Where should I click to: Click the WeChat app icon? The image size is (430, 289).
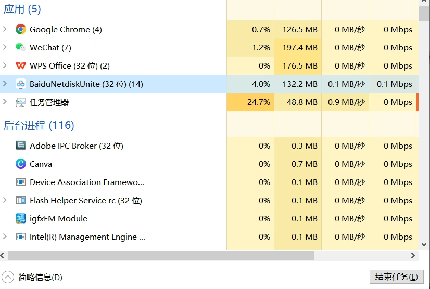coord(21,48)
